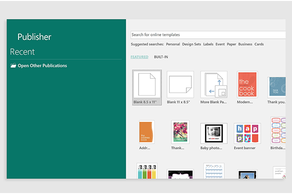
Task: Click the open folder icon beside Open Other Publications
Action: [x=13, y=65]
